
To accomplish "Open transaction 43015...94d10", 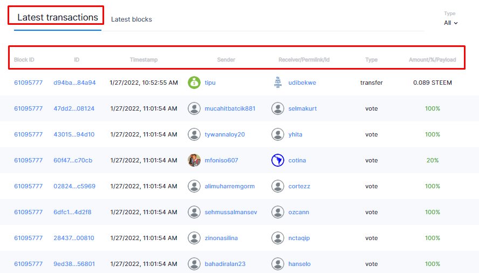I will pos(74,134).
